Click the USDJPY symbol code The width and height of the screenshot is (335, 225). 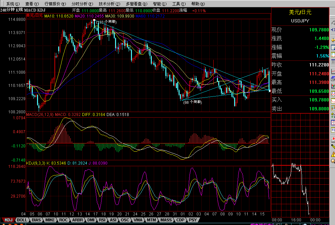[x=300, y=21]
